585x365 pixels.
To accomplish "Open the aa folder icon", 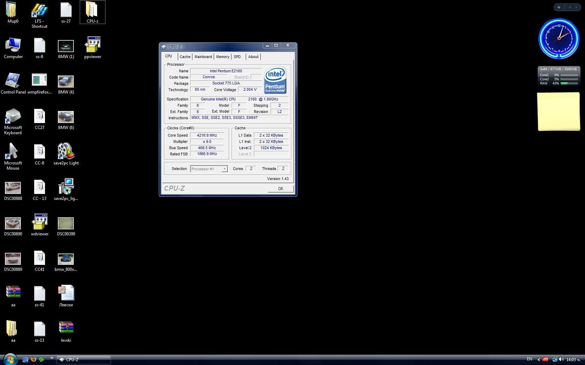I will pyautogui.click(x=11, y=329).
